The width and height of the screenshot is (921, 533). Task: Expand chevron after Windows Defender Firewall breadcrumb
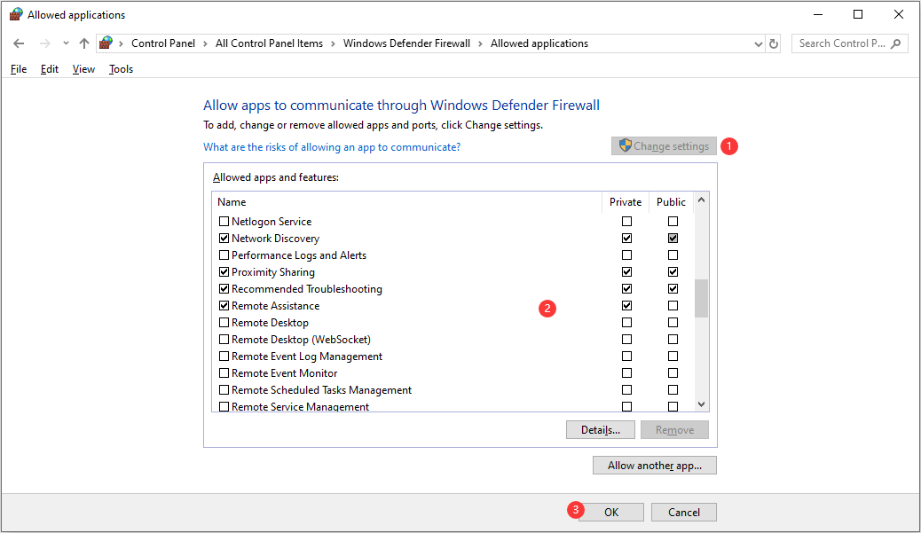pyautogui.click(x=481, y=44)
